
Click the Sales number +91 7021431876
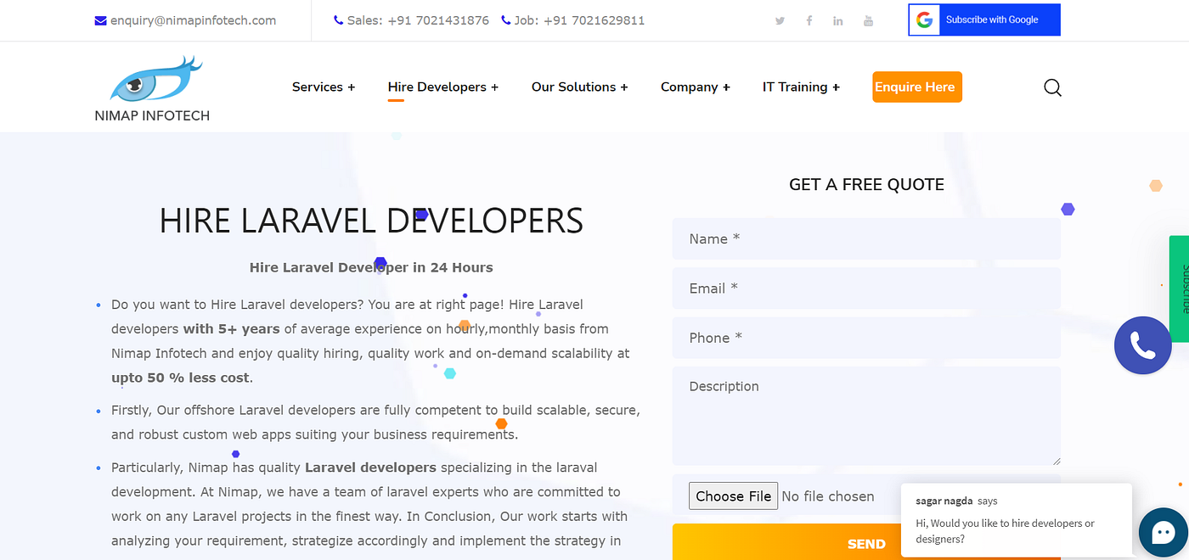[438, 20]
